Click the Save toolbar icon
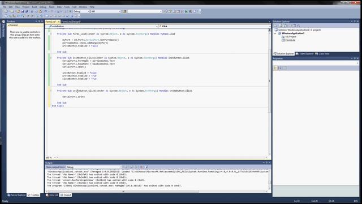362x204 pixels. pos(23,11)
